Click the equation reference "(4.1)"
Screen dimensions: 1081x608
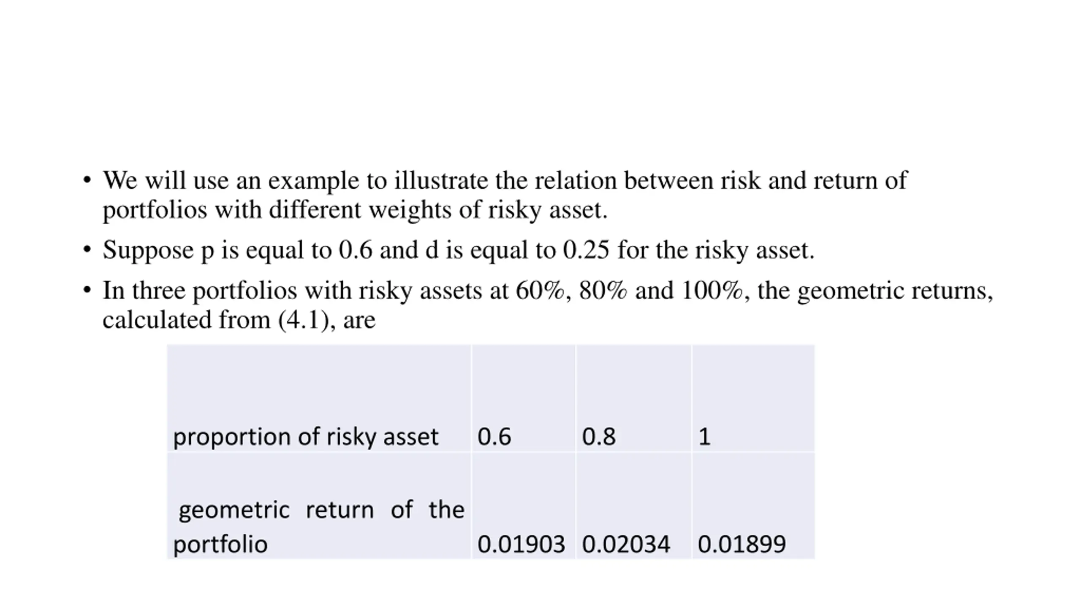tap(303, 320)
